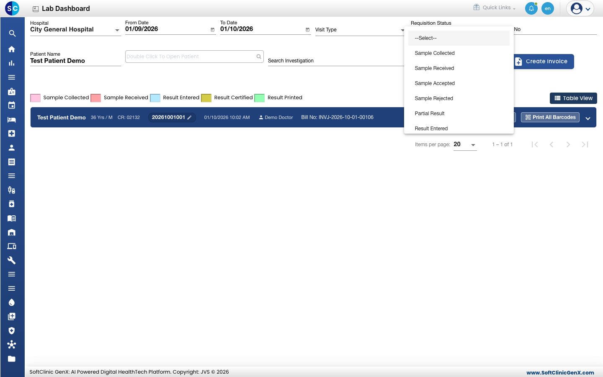
Task: Open the user account menu
Action: (580, 8)
